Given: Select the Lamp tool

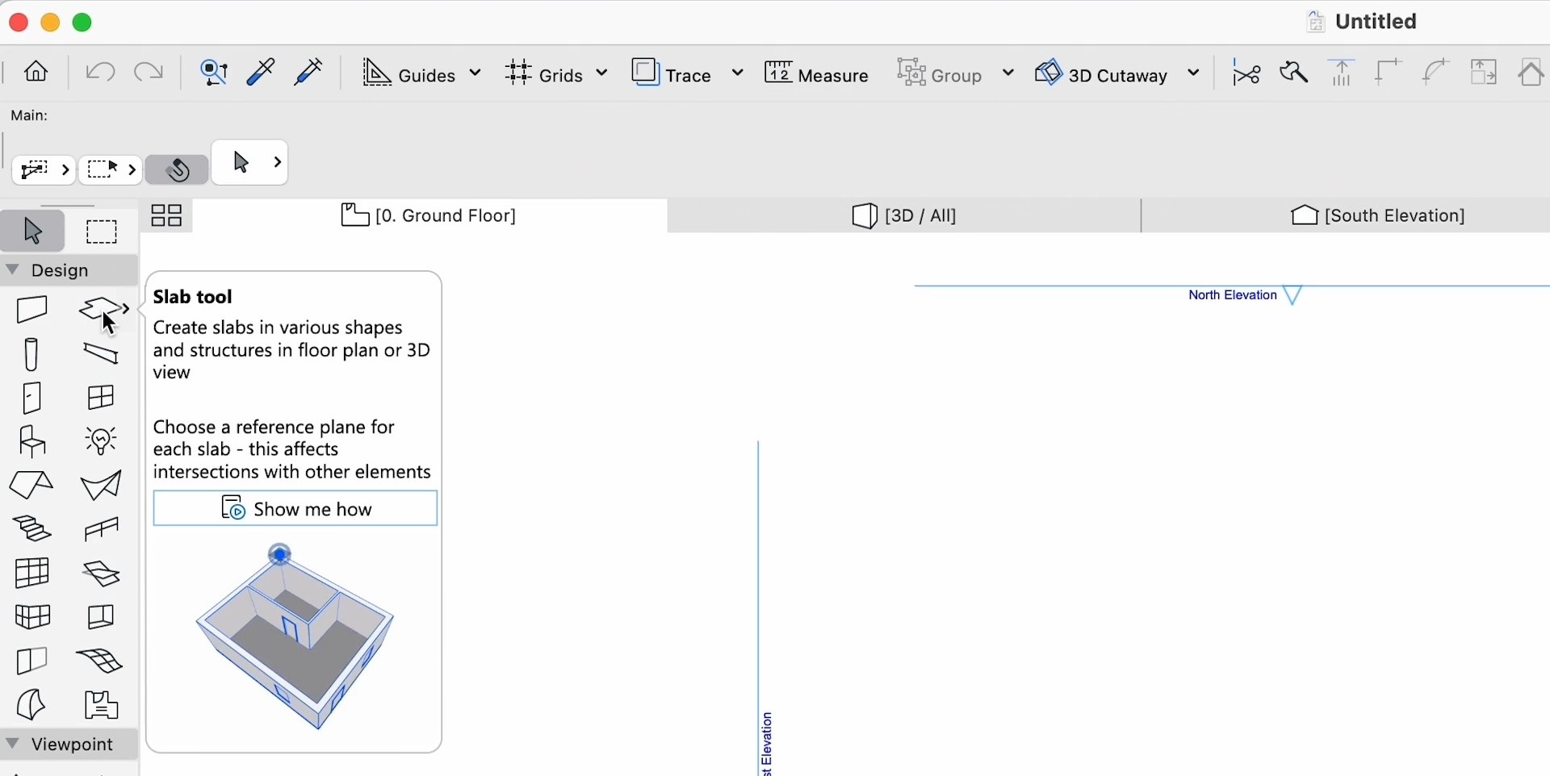Looking at the screenshot, I should pos(101,441).
